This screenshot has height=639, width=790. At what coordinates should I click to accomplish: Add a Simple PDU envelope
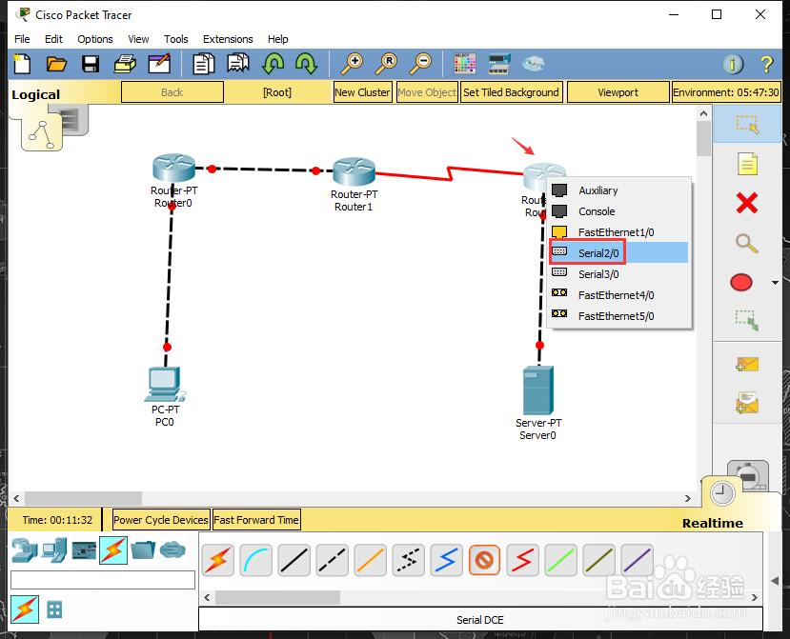click(x=747, y=364)
